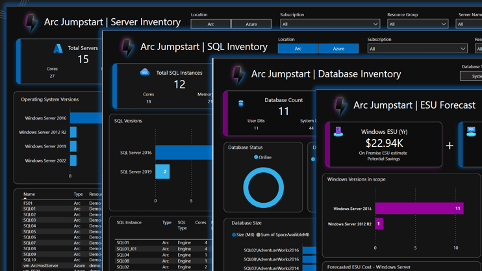The width and height of the screenshot is (482, 271).
Task: Select SQL01_101 row in SQL instance table
Action: [127, 249]
